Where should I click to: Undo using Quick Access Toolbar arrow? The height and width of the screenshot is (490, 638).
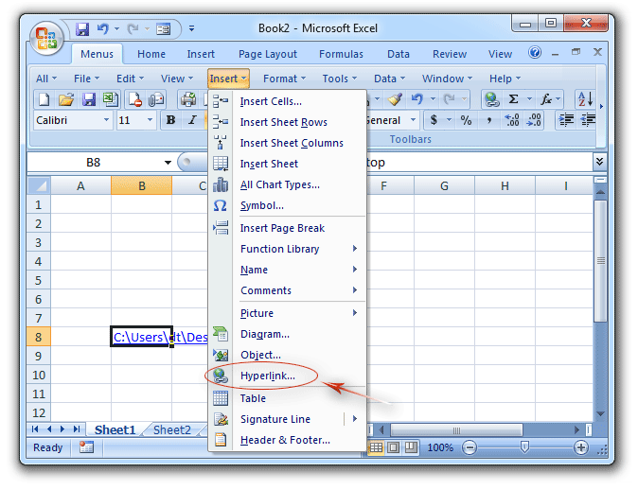tap(102, 29)
